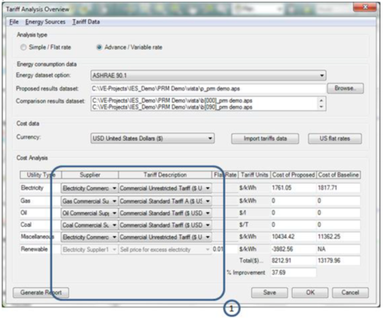Open the Energy Sources menu
Screen dimensions: 384x318
tap(46, 22)
